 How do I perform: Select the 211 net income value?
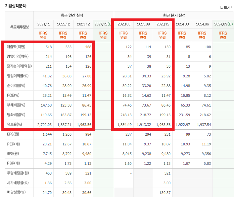[x=49, y=66]
